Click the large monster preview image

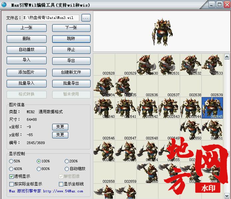coord(162,32)
